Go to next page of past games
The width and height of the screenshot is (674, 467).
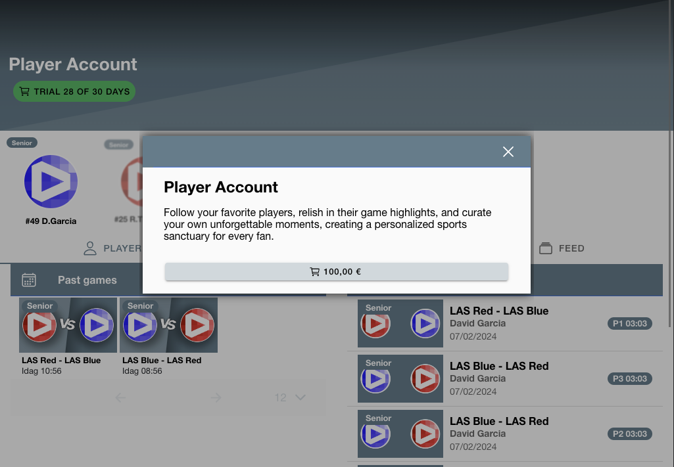216,397
